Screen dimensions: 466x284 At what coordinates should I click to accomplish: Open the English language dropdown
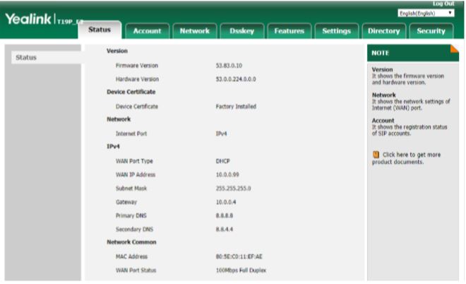click(x=425, y=13)
